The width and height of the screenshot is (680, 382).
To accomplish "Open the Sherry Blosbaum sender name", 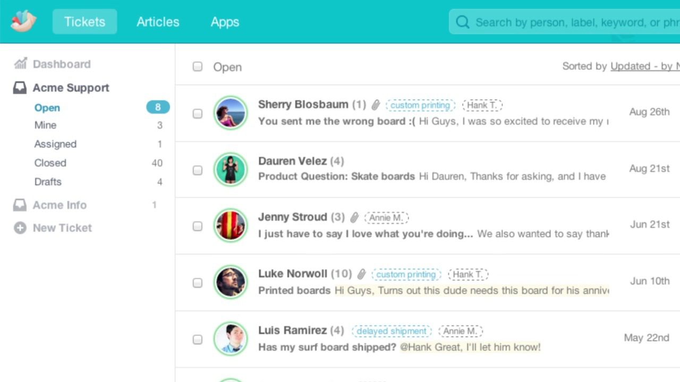I will click(303, 105).
